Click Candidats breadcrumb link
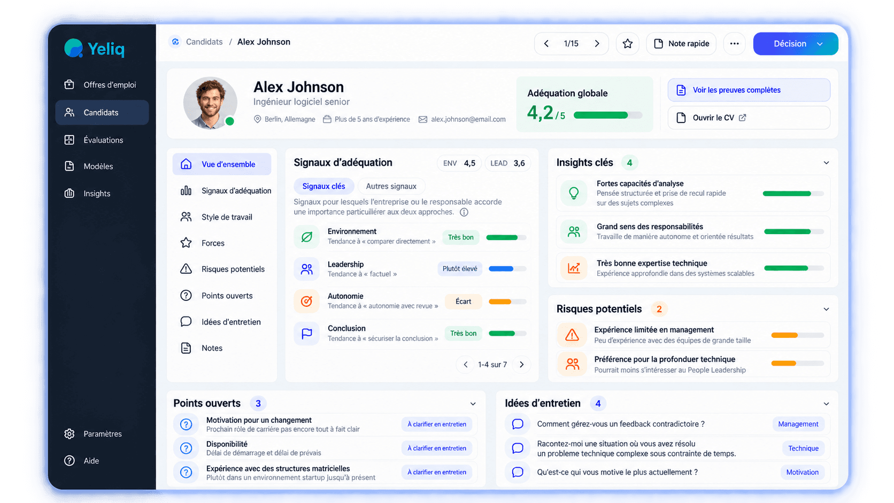The width and height of the screenshot is (894, 503). tap(204, 42)
